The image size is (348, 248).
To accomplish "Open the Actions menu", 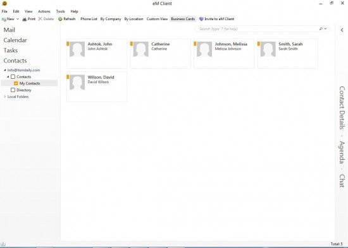I will (44, 11).
